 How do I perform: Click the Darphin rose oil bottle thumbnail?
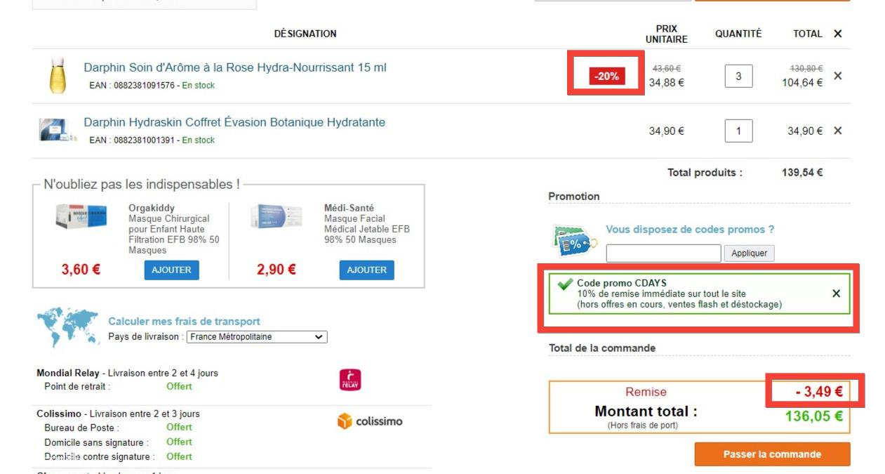tap(58, 76)
